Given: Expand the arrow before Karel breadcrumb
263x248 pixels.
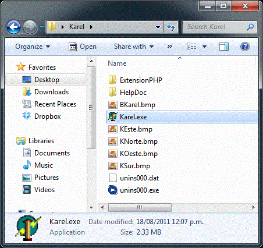Looking at the screenshot, I should tap(62, 27).
